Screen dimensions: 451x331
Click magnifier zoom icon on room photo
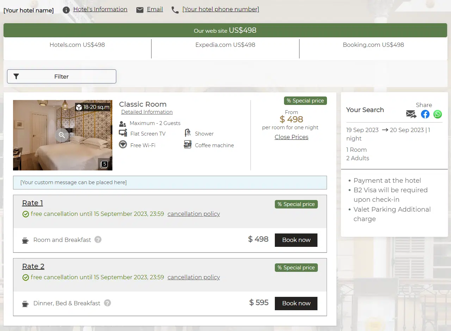tap(62, 135)
